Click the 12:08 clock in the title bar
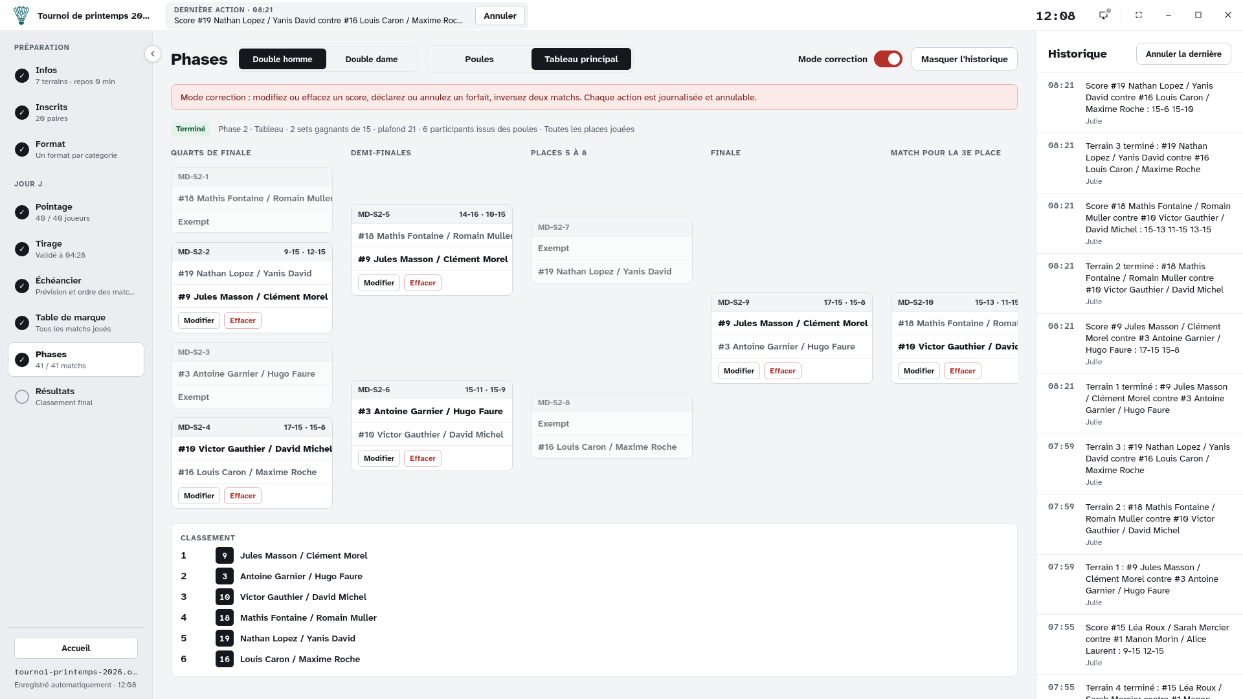 pos(1055,16)
